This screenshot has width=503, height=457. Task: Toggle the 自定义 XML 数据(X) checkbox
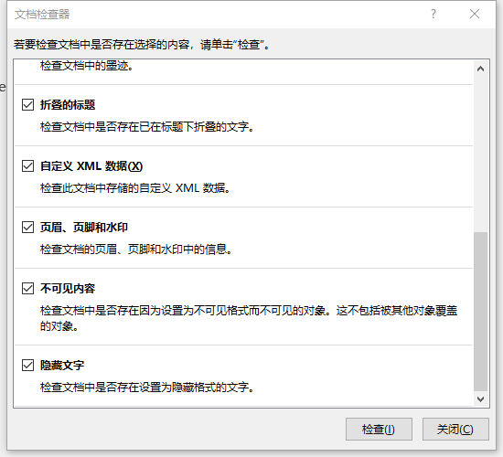tap(27, 165)
